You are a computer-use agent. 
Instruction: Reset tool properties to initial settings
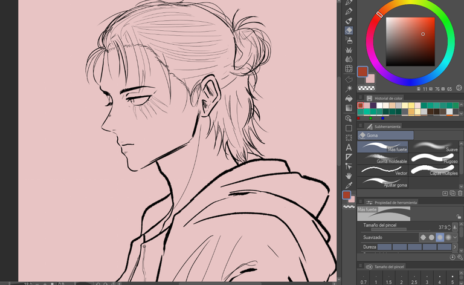point(453,257)
